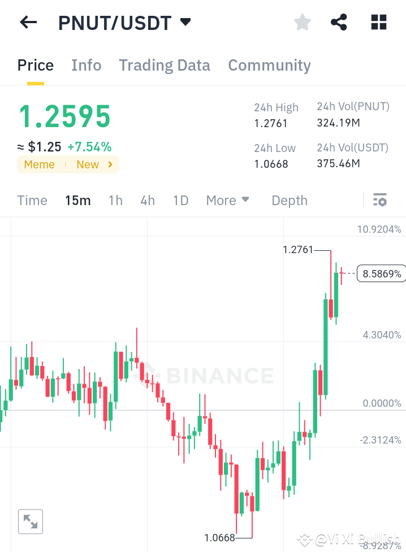Open the Info section
The width and height of the screenshot is (406, 552).
coord(86,66)
